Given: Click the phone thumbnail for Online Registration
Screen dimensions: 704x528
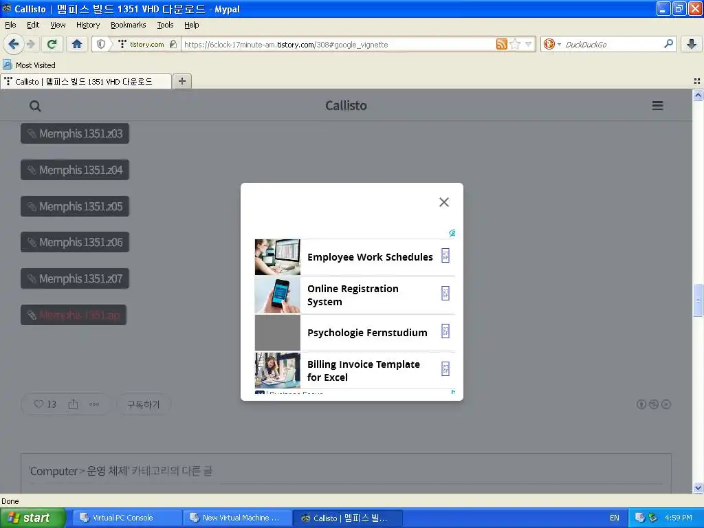Looking at the screenshot, I should pos(278,295).
